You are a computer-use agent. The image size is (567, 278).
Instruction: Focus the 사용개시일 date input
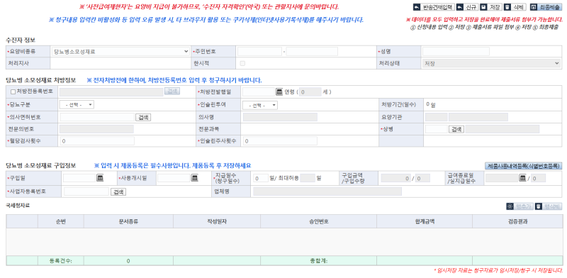[x=174, y=178]
